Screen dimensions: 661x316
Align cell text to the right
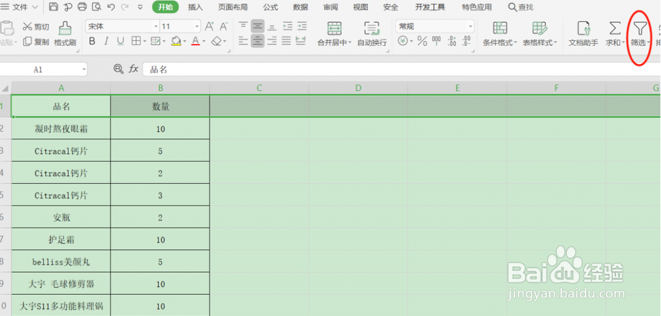pyautogui.click(x=272, y=41)
